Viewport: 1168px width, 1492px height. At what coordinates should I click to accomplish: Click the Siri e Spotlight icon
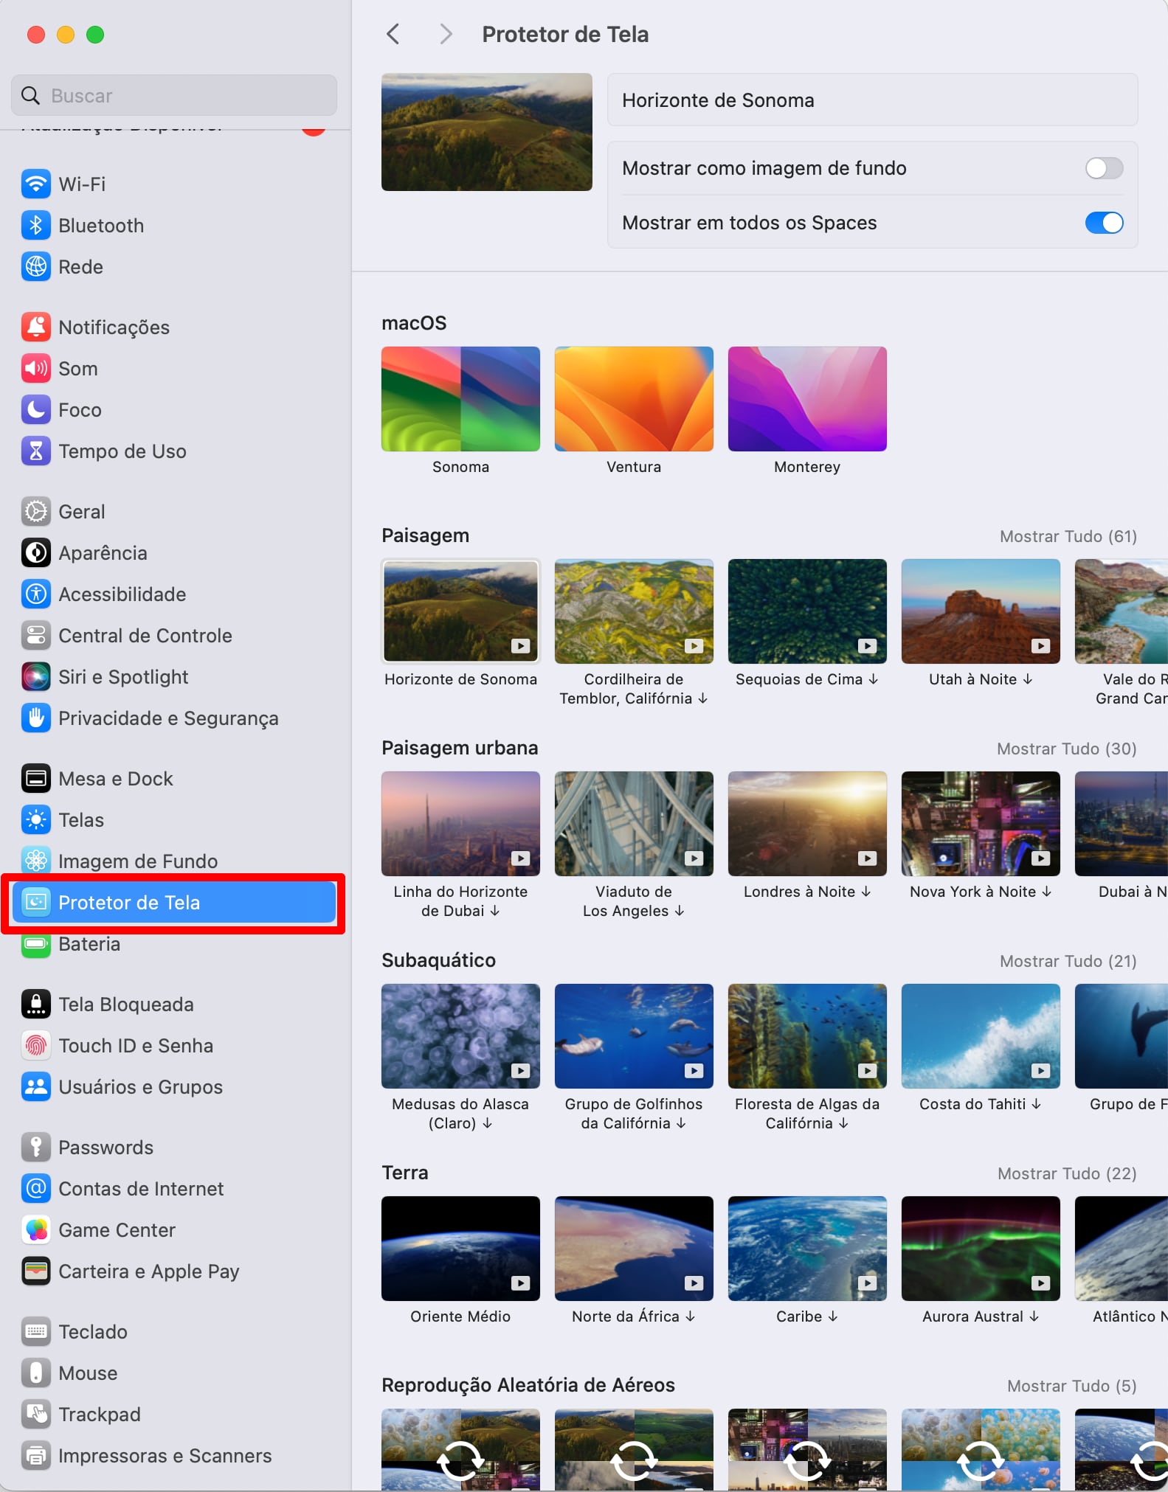tap(35, 677)
